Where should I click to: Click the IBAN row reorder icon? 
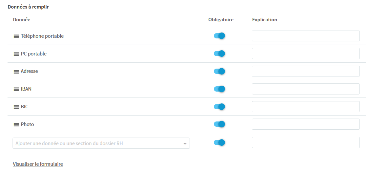(x=16, y=89)
